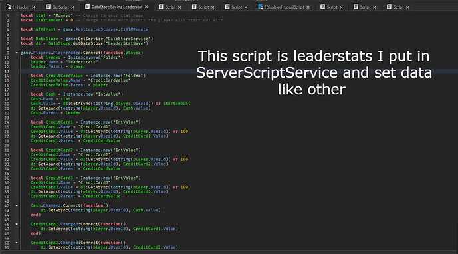Screen dimensions: 458x254
Task: Close the [Disabled] LocalScript tab
Action: (308, 7)
